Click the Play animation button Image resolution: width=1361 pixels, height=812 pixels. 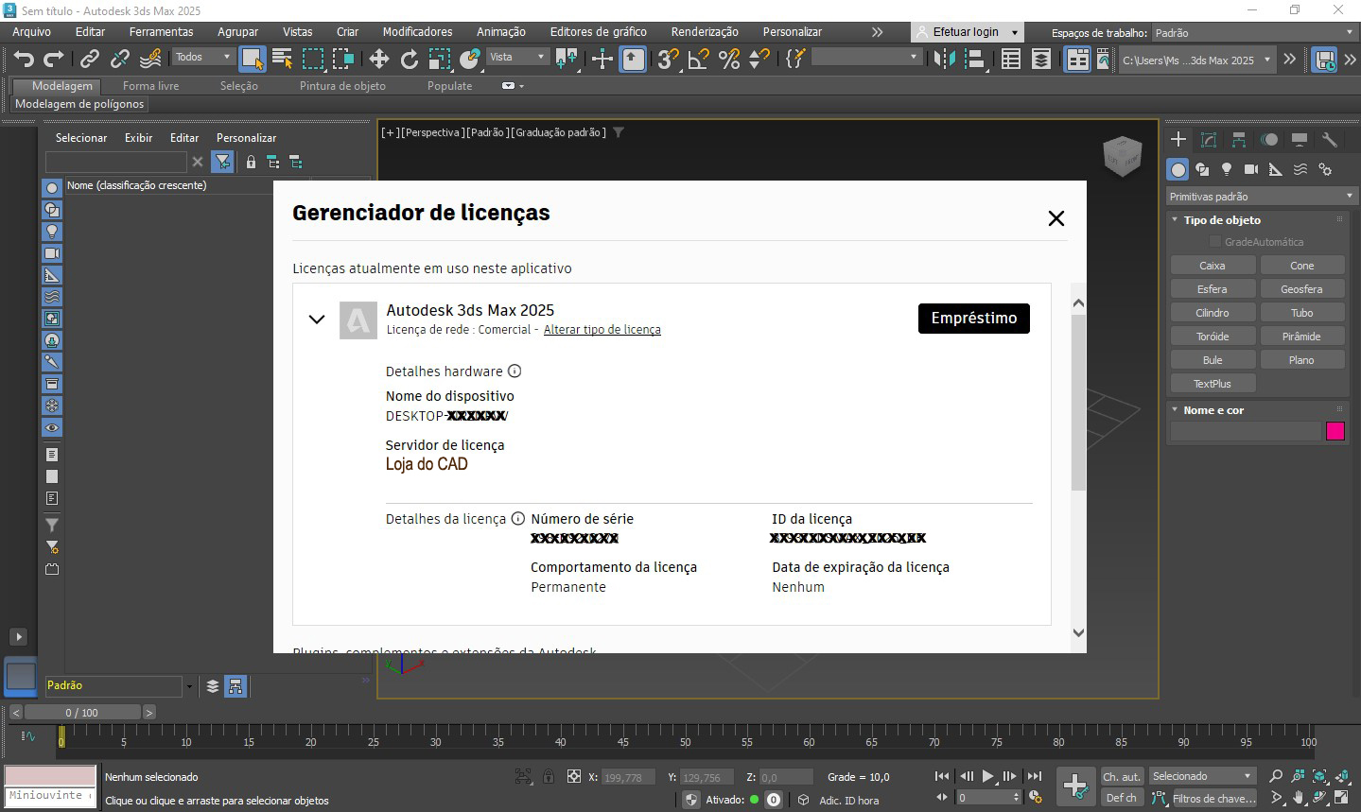click(987, 776)
